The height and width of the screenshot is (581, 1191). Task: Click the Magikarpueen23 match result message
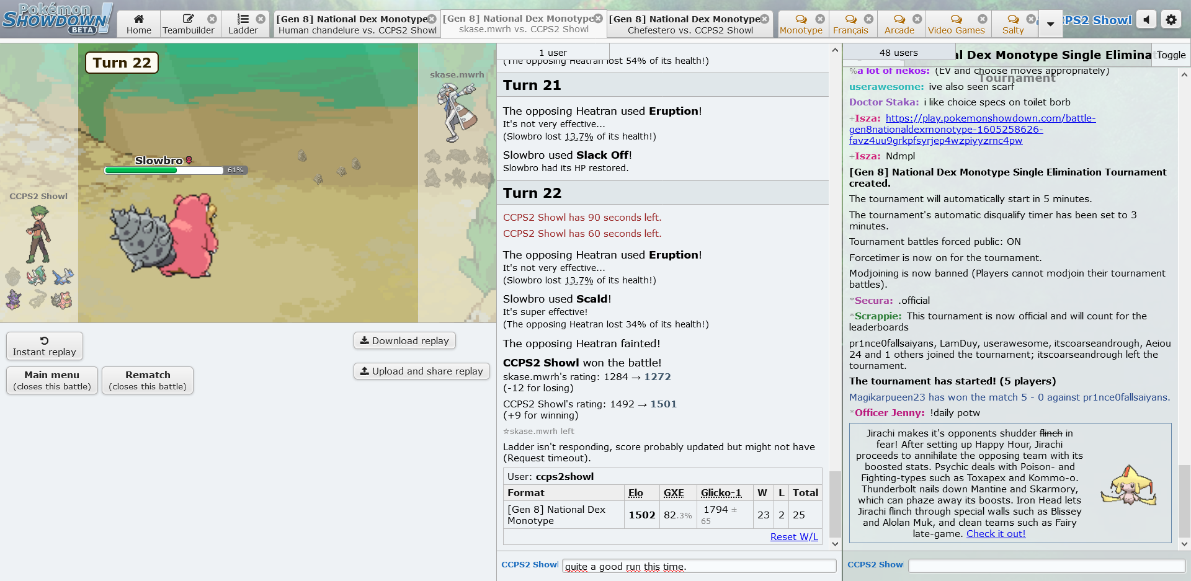1009,397
